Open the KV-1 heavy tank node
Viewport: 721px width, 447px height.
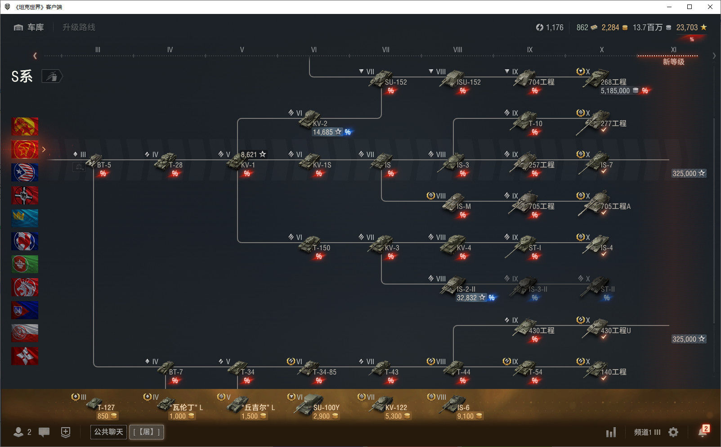236,162
